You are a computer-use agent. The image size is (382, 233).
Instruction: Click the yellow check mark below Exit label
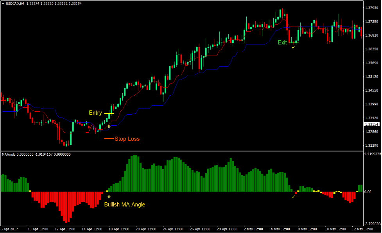293,47
